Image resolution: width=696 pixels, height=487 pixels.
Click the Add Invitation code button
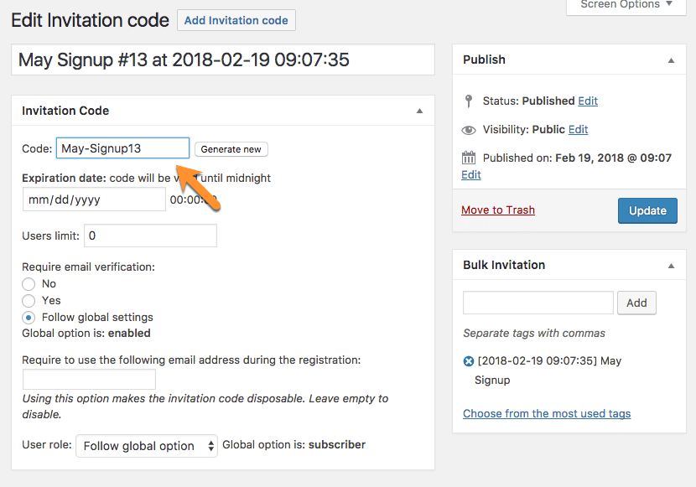click(236, 20)
